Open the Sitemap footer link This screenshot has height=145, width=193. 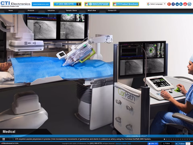click(118, 143)
